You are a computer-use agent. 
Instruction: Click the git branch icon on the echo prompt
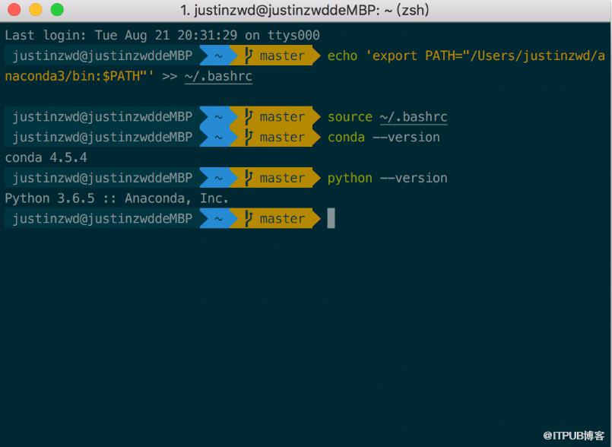249,55
